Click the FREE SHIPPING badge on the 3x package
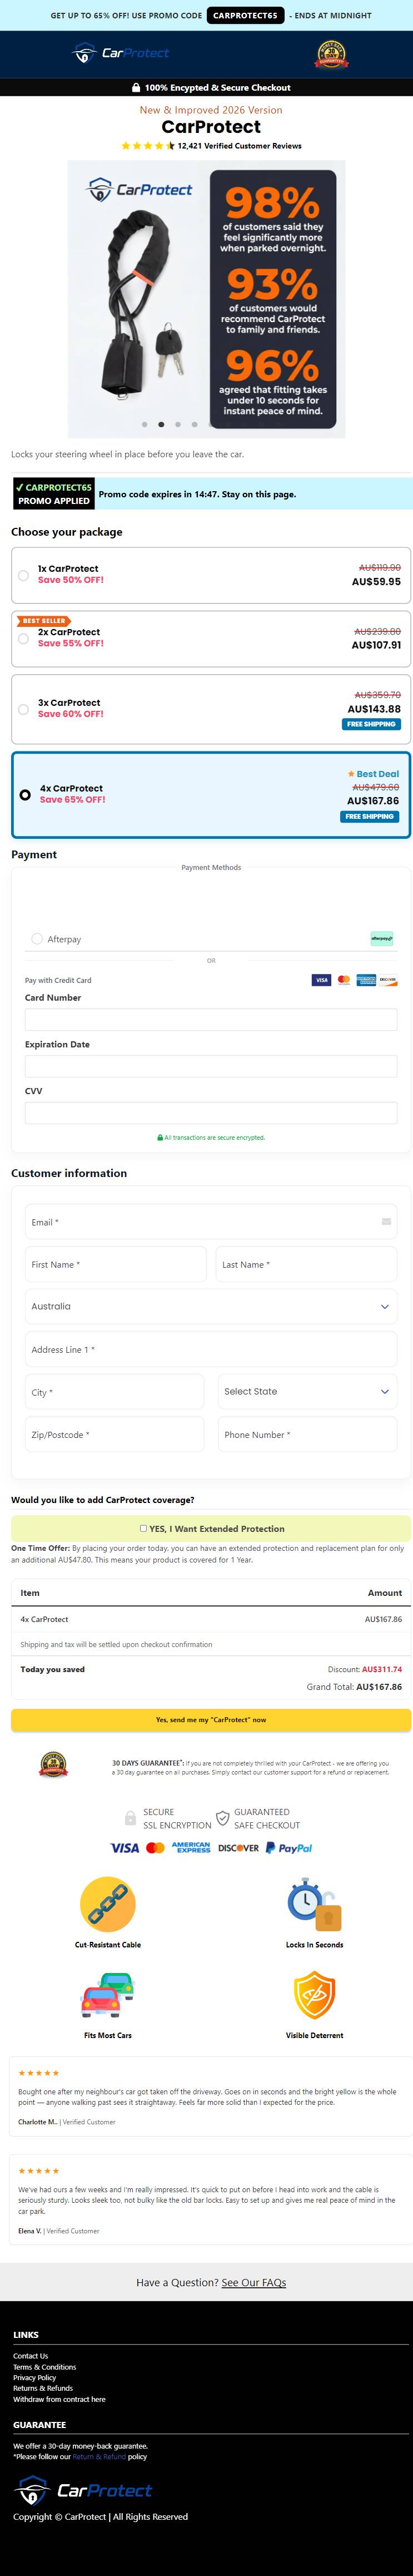The height and width of the screenshot is (2576, 413). [x=371, y=724]
